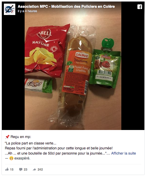
Task: Click the pushpin emoji before Reçu en mp
Action: click(x=7, y=137)
